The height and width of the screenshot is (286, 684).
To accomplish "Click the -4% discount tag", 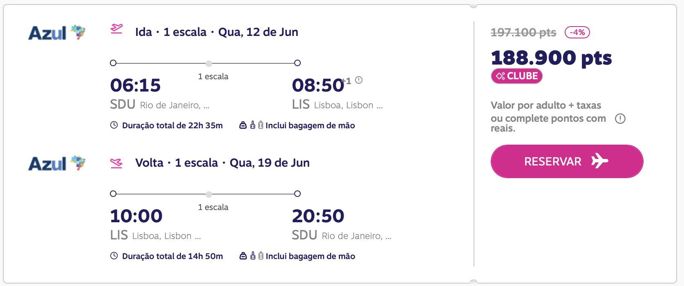I will pyautogui.click(x=577, y=32).
